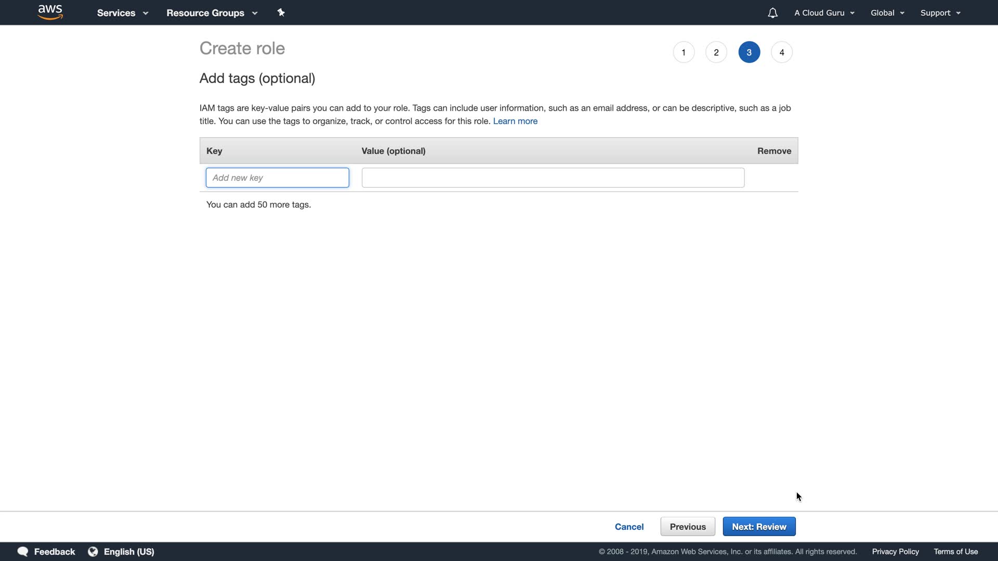The width and height of the screenshot is (998, 561).
Task: Click the AWS logo home icon
Action: coord(50,12)
